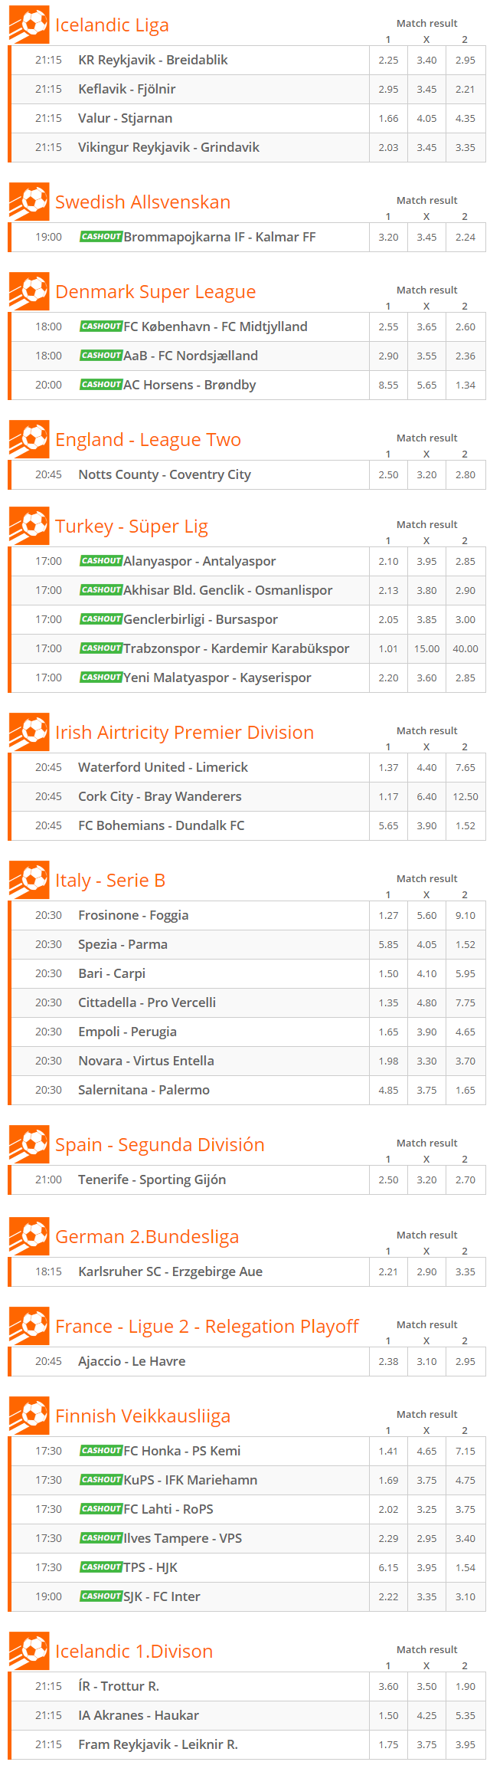Image resolution: width=490 pixels, height=1775 pixels.
Task: Open the England - League Two heading
Action: pyautogui.click(x=148, y=440)
